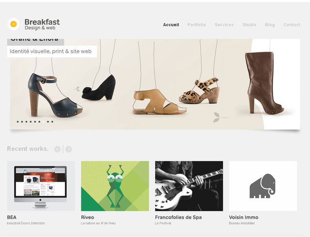Click the Breakfast egg logo icon
The height and width of the screenshot is (237, 310).
(14, 24)
